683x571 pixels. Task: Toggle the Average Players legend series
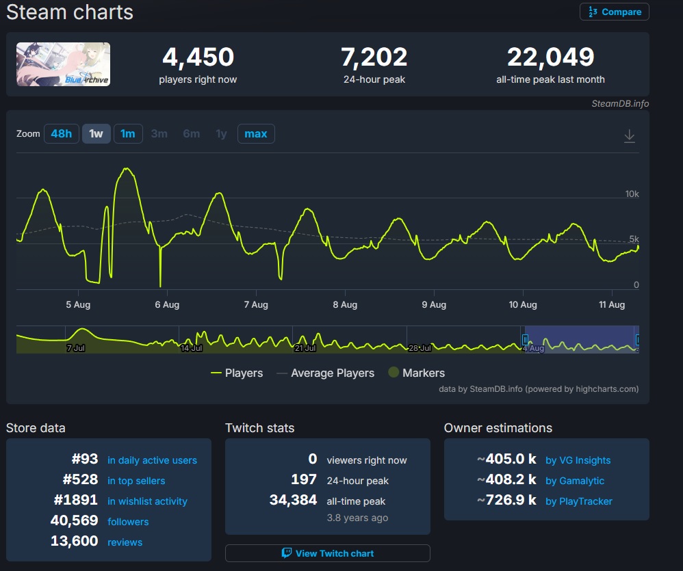325,373
